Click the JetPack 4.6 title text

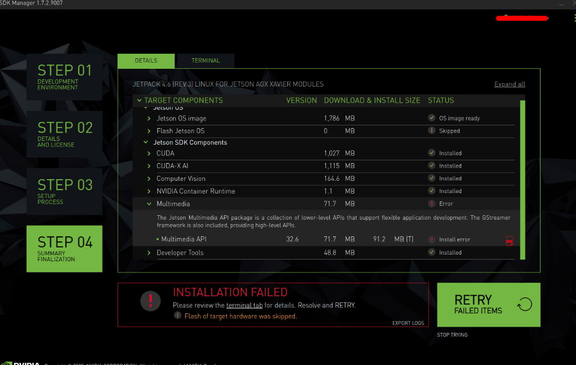pyautogui.click(x=228, y=84)
